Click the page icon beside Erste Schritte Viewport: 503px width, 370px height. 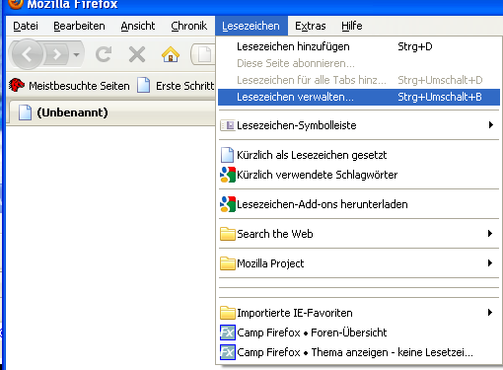coord(143,85)
